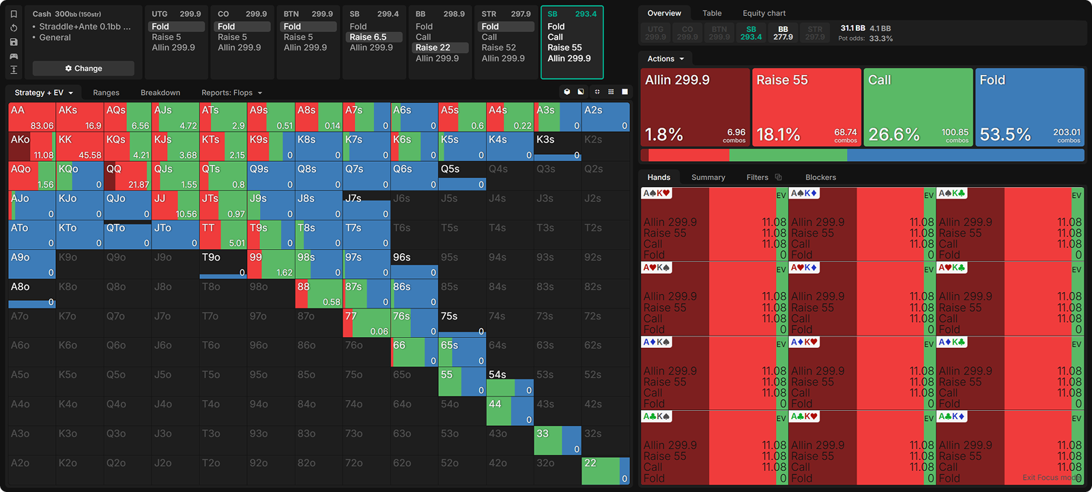Screen dimensions: 1092x492
Task: Select the Filters tab
Action: 757,177
